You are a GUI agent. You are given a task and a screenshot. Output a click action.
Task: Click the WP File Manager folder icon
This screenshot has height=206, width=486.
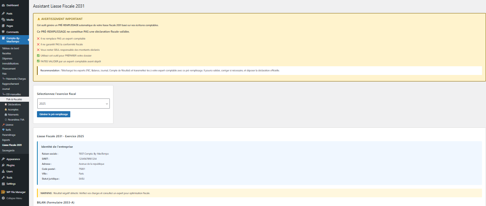(x=3, y=192)
